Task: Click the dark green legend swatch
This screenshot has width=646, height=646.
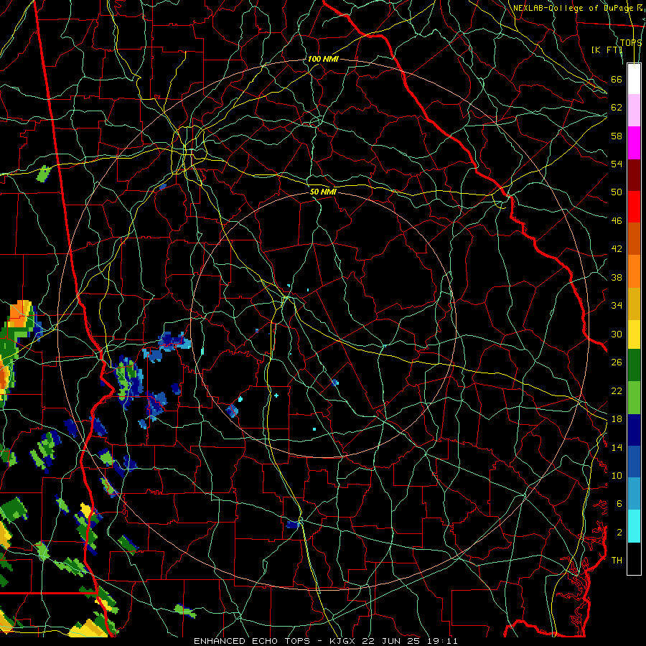Action: [634, 365]
